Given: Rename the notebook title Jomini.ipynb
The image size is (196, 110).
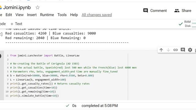Looking at the screenshot, I should [x=17, y=7].
